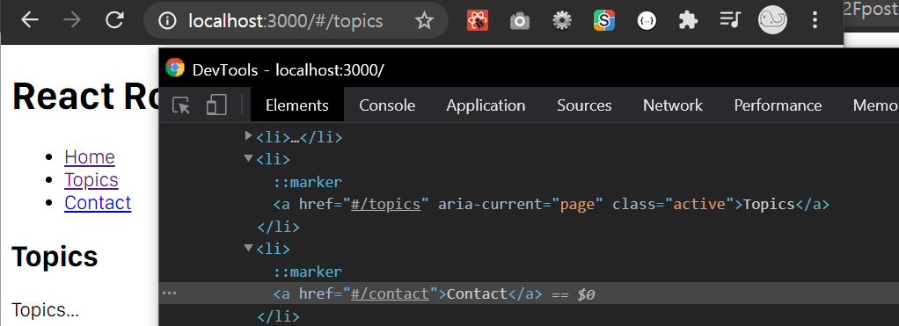Open the Network tab
899x326 pixels.
point(673,105)
